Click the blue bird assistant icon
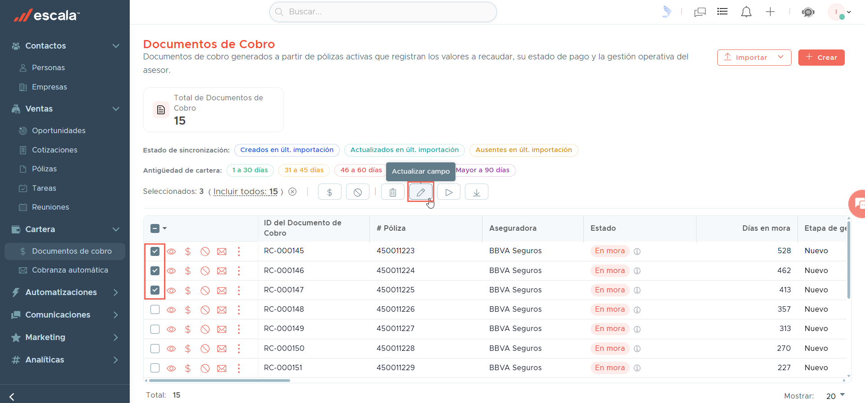The image size is (865, 403). point(667,12)
